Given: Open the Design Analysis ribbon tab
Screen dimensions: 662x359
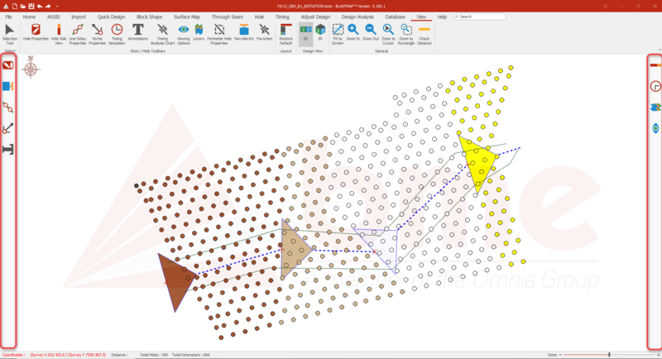Looking at the screenshot, I should [x=358, y=17].
